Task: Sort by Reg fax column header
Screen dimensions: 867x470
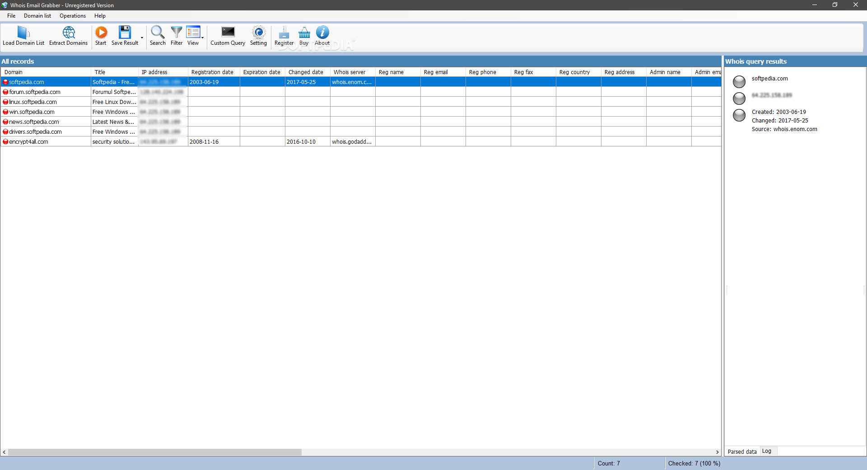Action: (x=533, y=72)
